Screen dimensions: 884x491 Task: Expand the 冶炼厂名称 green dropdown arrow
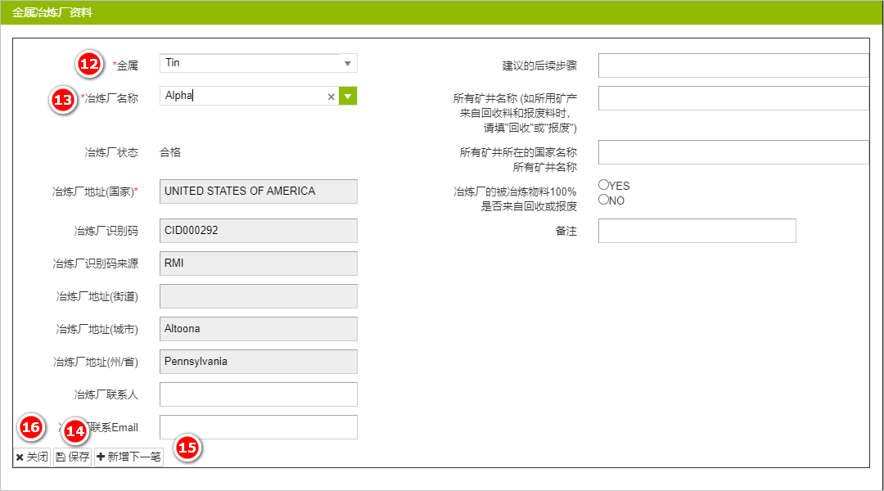(348, 97)
